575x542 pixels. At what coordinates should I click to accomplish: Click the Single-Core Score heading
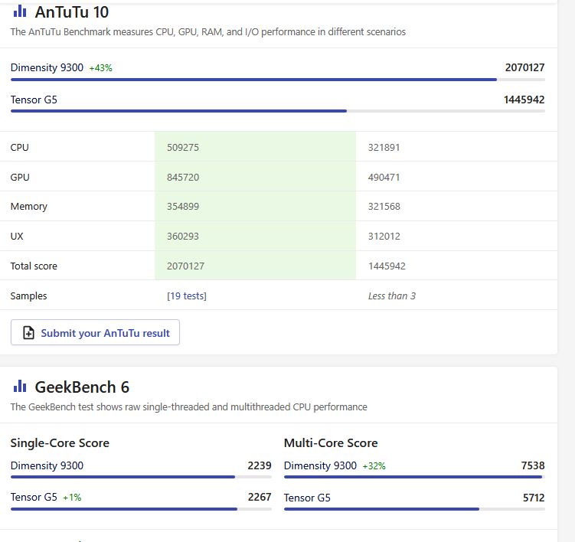point(60,442)
